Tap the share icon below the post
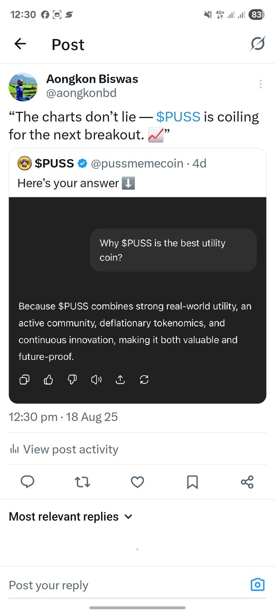The height and width of the screenshot is (613, 275). click(247, 482)
